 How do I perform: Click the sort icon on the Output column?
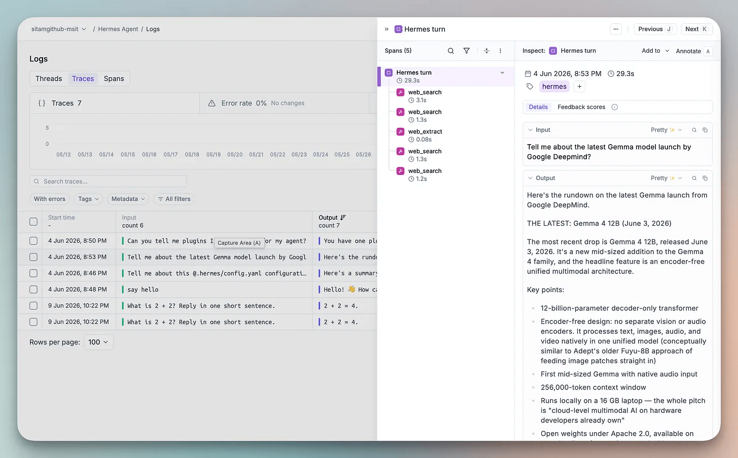click(x=343, y=218)
